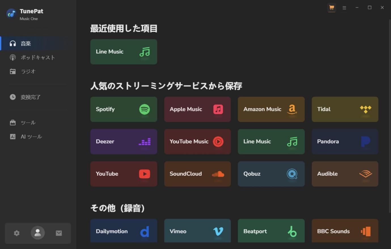The width and height of the screenshot is (391, 249).
Task: Choose Tidal text label
Action: pyautogui.click(x=324, y=109)
